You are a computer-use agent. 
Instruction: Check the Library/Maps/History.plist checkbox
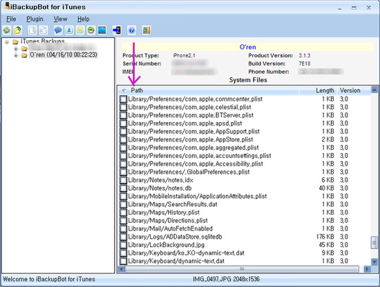(124, 212)
